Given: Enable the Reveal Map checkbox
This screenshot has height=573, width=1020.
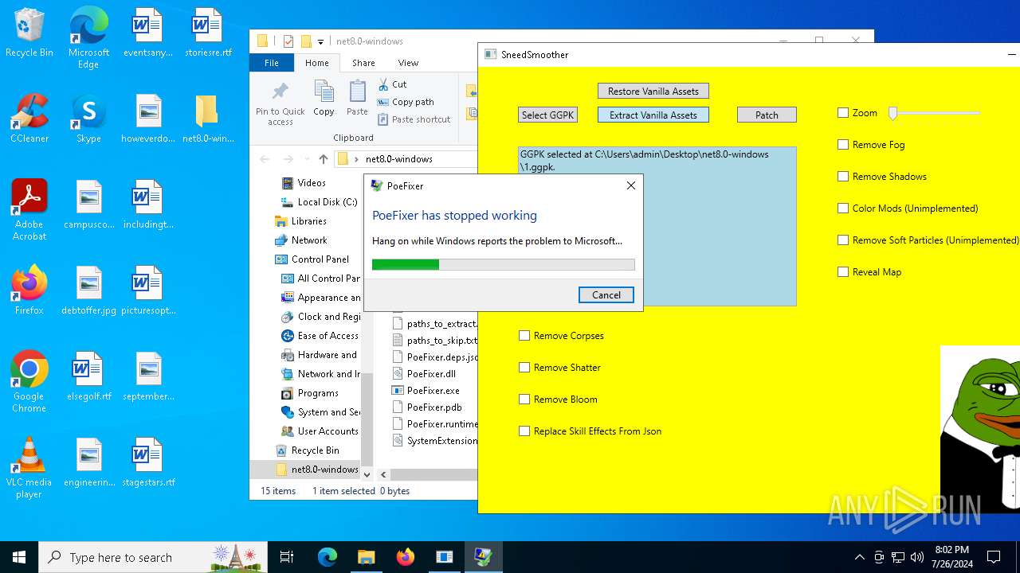Looking at the screenshot, I should (843, 272).
